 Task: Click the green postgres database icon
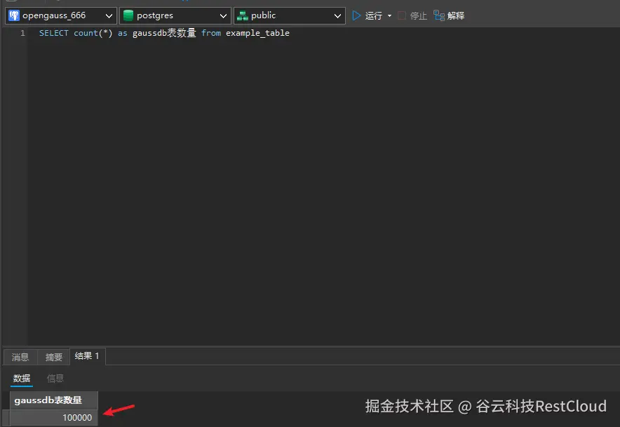click(x=128, y=16)
